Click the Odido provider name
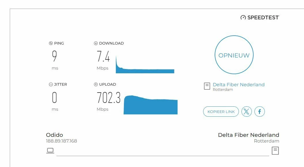 coord(54,135)
